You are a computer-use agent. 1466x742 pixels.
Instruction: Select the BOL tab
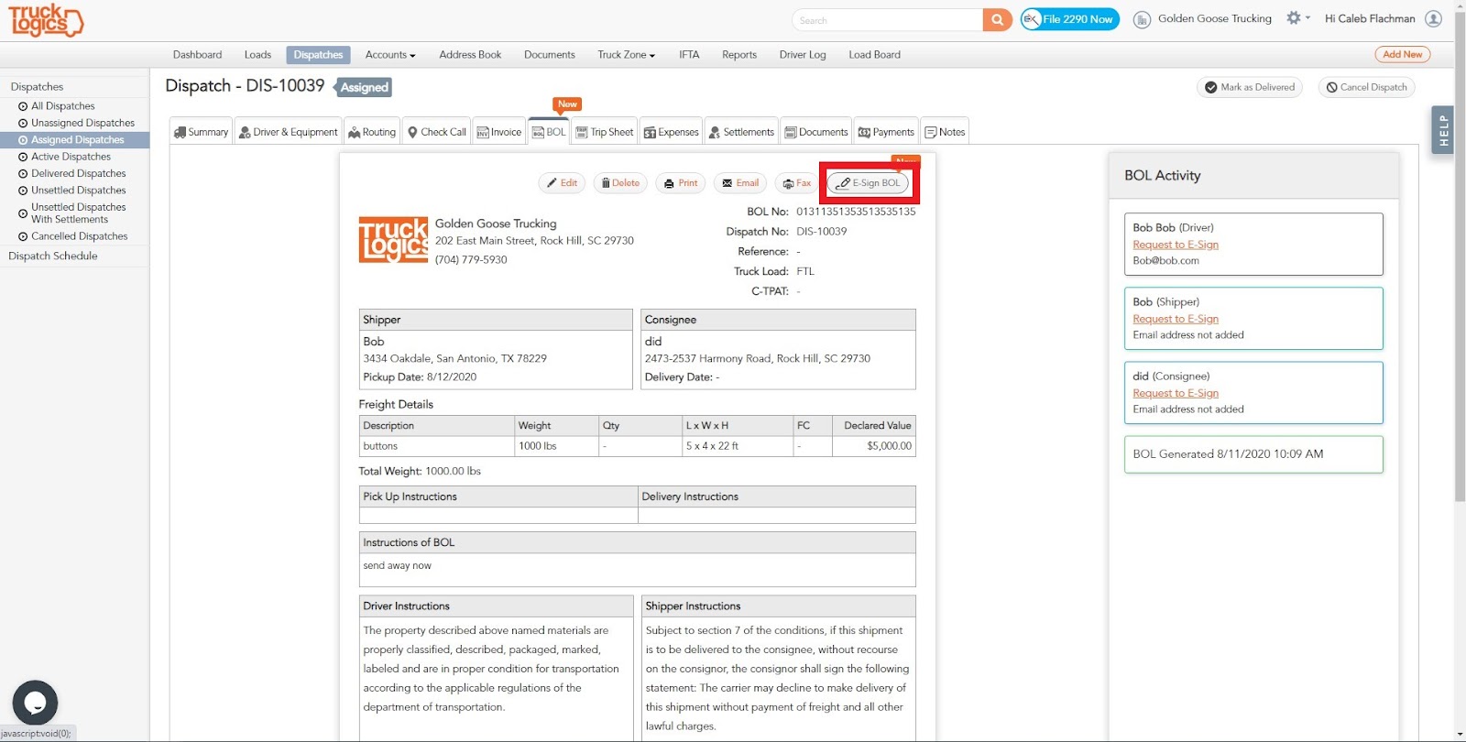pos(549,132)
